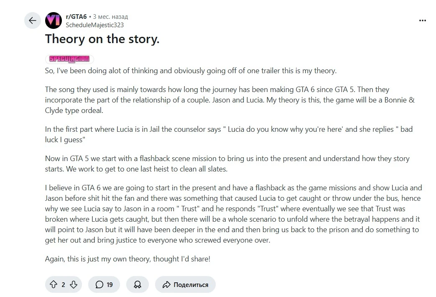The width and height of the screenshot is (436, 297).
Task: Click the paragraph starting 'Now in GTA 5'
Action: coord(227,164)
